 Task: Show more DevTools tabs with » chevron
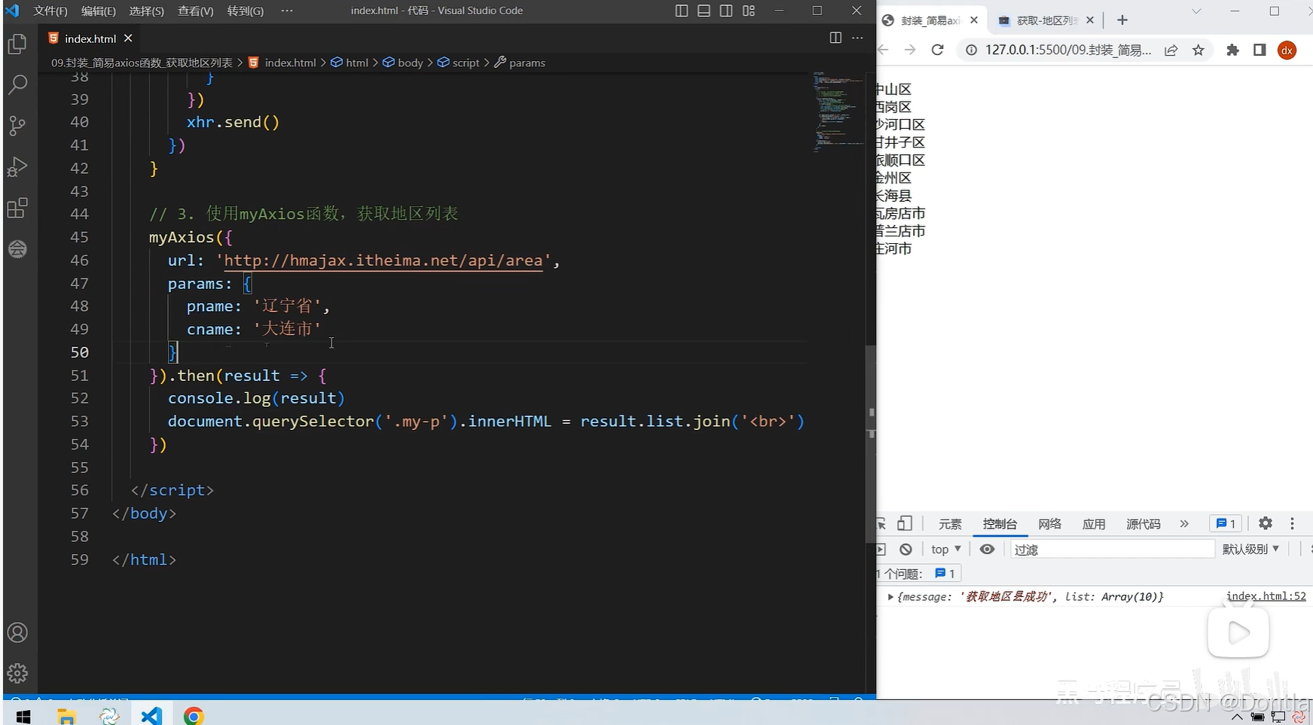click(1184, 524)
